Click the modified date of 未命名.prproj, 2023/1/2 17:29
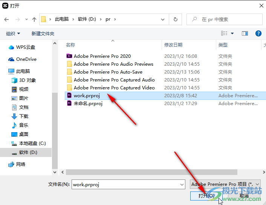This screenshot has width=266, height=205. [x=180, y=103]
